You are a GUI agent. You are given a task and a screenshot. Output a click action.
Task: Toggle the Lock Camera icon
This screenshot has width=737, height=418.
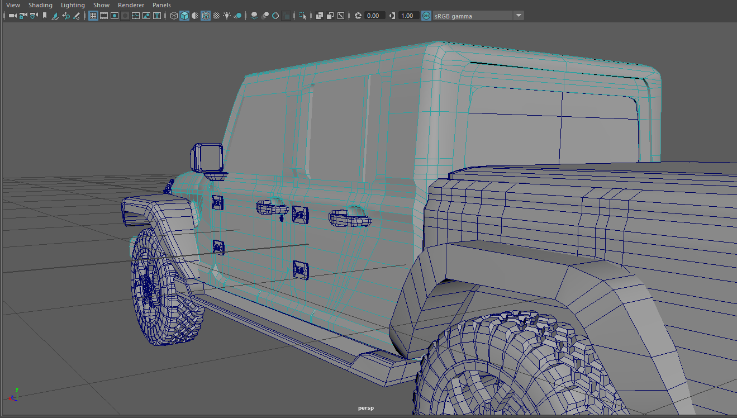coord(23,16)
